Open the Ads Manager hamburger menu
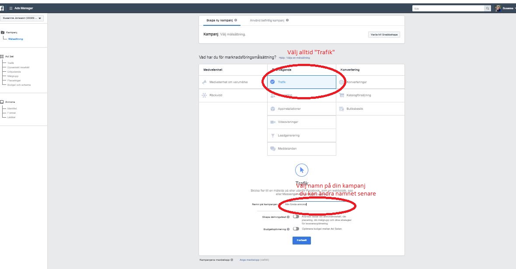 (x=11, y=8)
